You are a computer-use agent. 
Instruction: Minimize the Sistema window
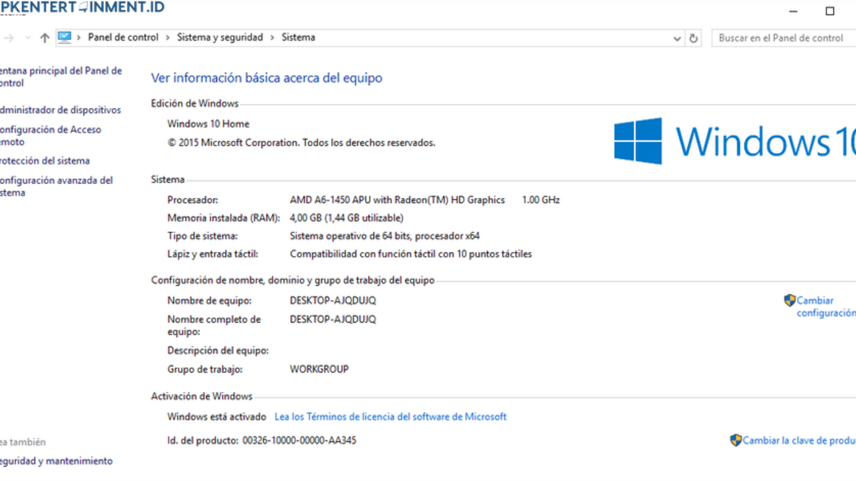[793, 11]
